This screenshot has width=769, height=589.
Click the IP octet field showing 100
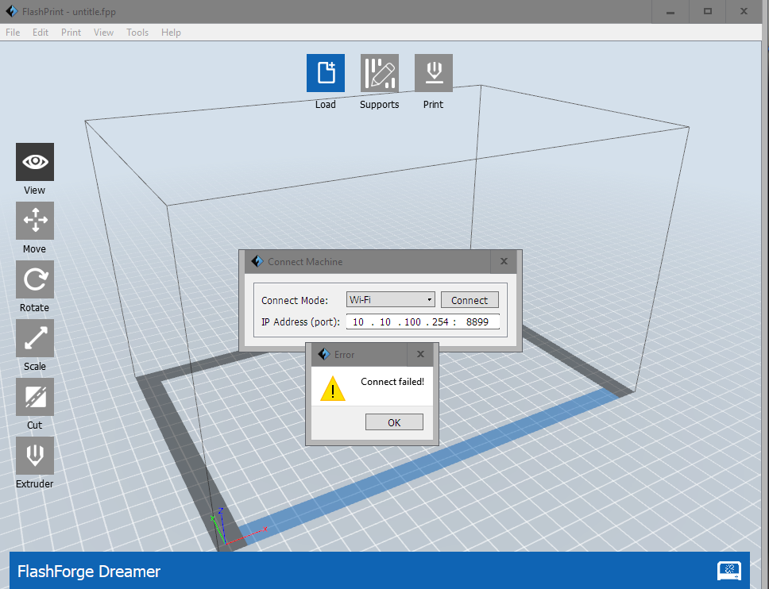[412, 322]
